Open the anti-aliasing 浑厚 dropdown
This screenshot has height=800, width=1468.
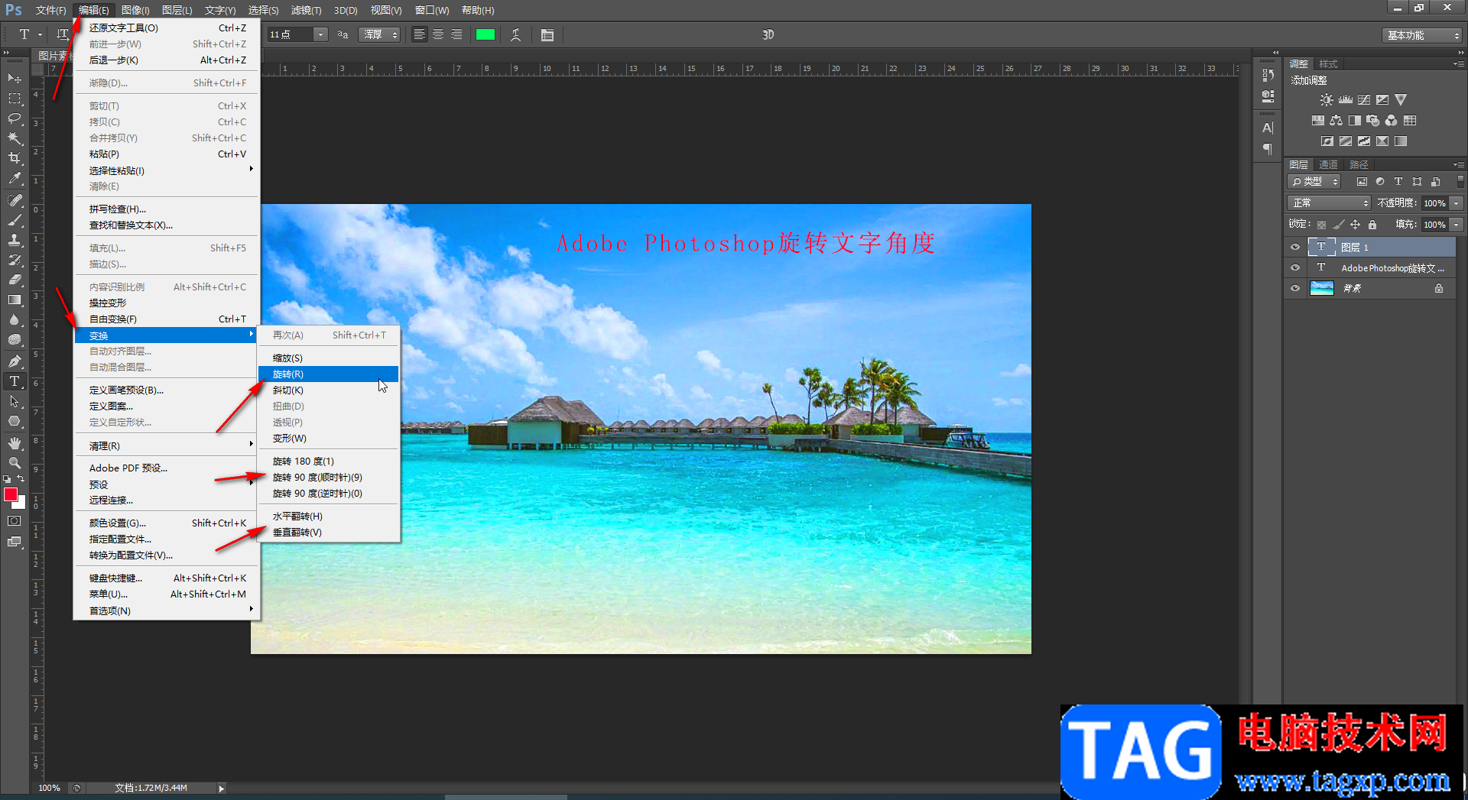click(x=379, y=34)
